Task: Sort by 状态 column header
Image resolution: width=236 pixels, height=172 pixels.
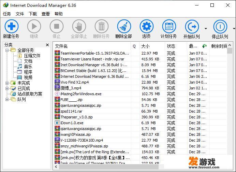Action: pos(176,46)
